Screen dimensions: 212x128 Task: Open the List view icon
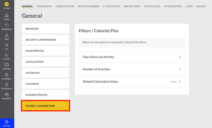7,45
